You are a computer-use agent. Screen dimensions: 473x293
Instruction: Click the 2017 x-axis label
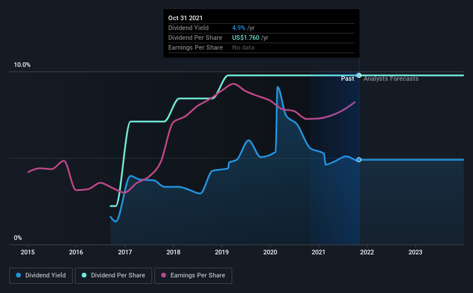[125, 252]
